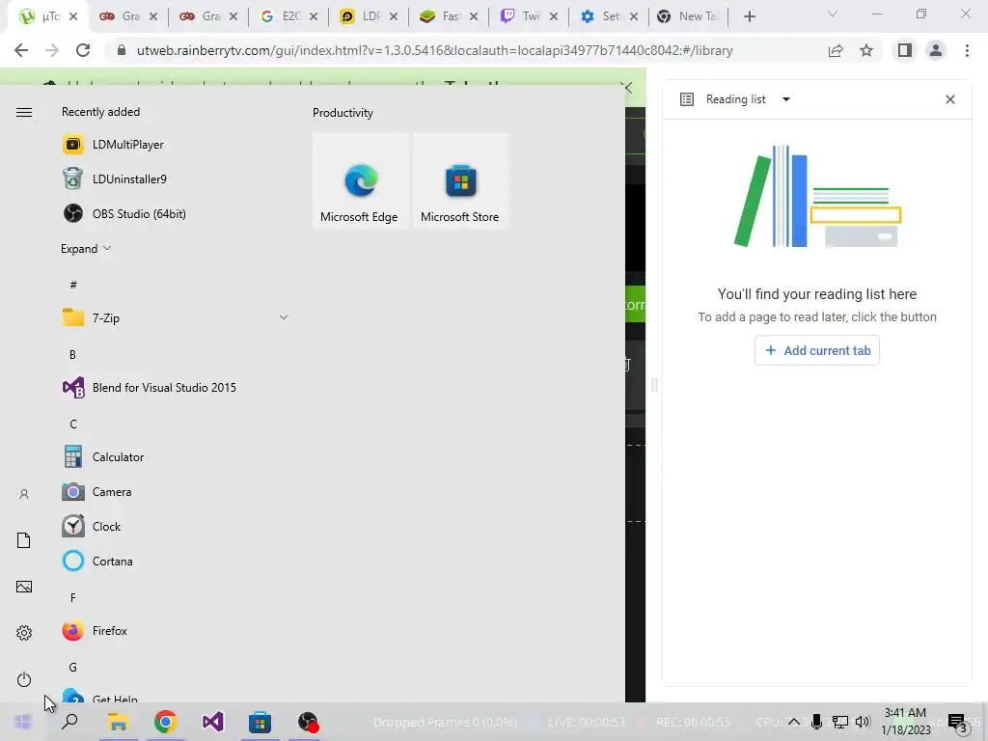Image resolution: width=988 pixels, height=741 pixels.
Task: Open the Chrome profile avatar menu
Action: click(x=936, y=50)
